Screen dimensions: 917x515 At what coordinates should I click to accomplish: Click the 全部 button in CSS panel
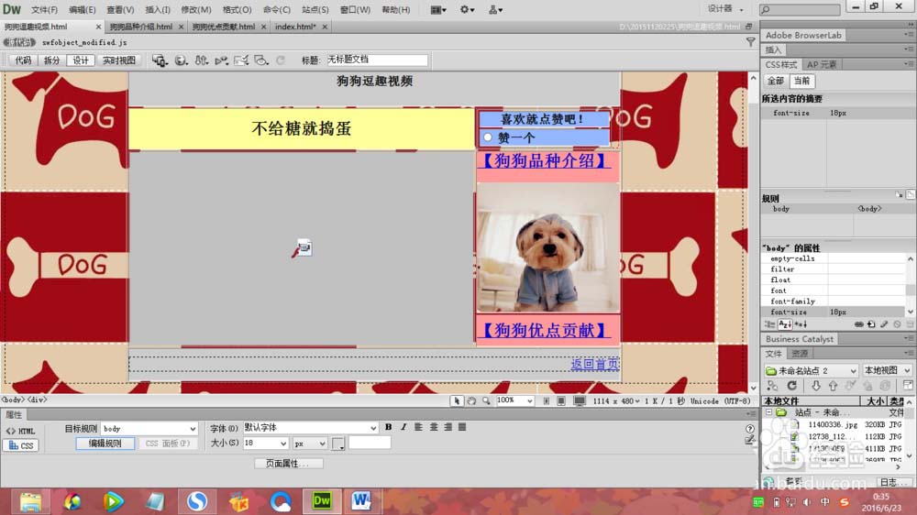[776, 81]
